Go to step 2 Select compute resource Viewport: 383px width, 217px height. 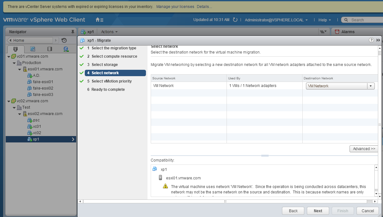tap(112, 56)
